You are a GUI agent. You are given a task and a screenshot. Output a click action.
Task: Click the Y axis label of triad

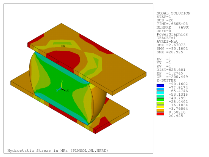pos(62,81)
